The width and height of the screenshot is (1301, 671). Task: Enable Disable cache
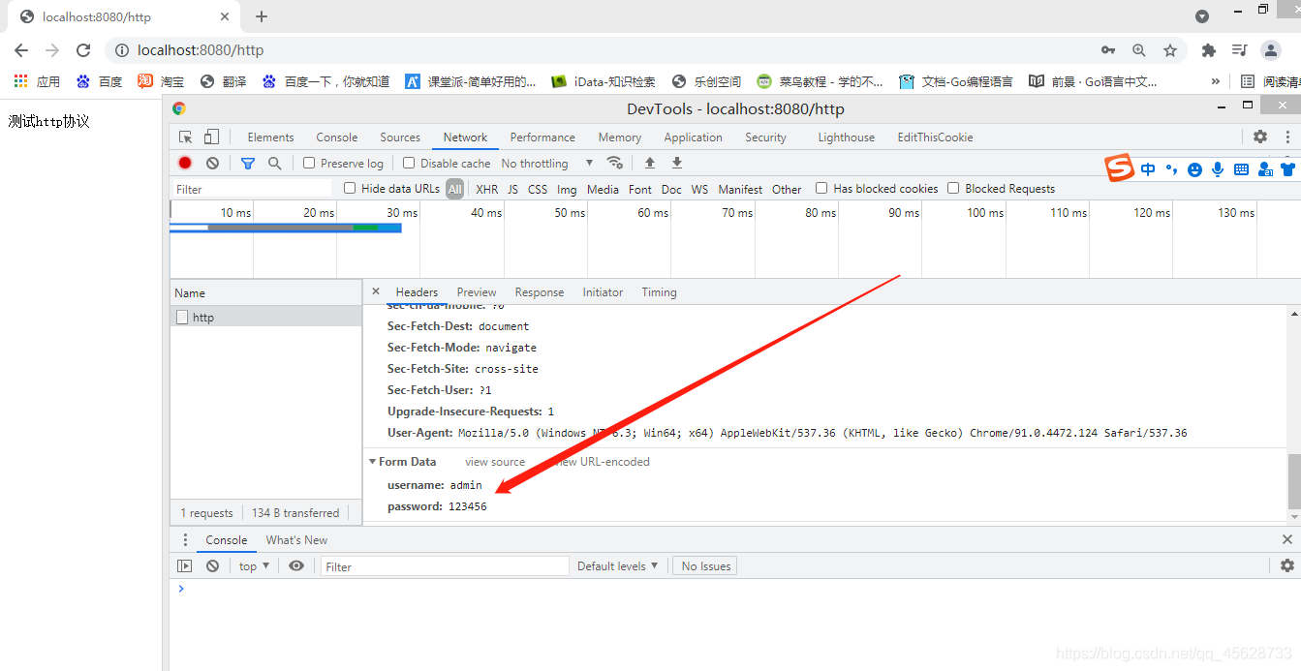[x=409, y=163]
